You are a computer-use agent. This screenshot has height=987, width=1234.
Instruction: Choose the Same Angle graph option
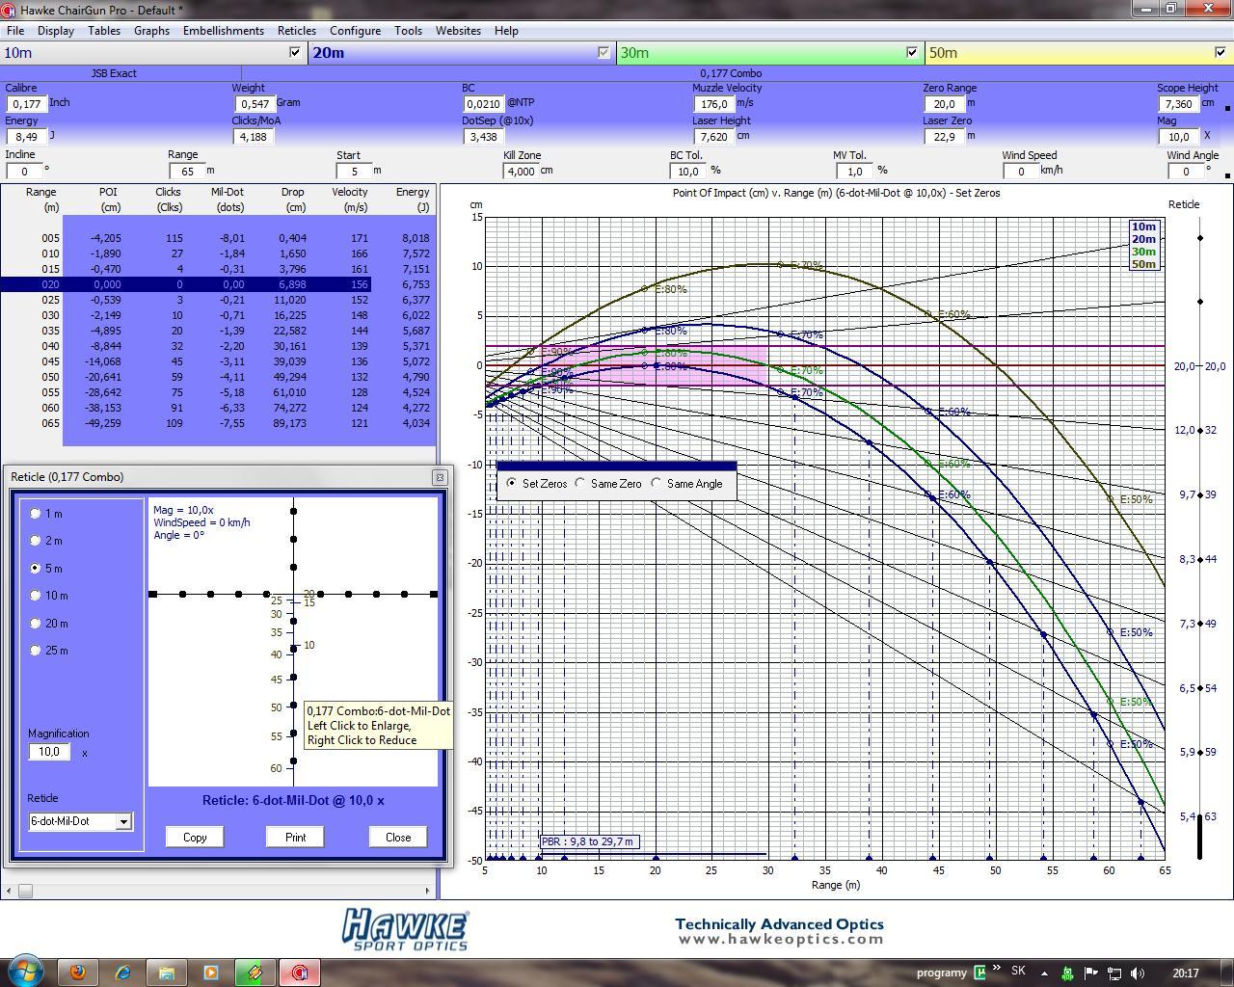(657, 483)
